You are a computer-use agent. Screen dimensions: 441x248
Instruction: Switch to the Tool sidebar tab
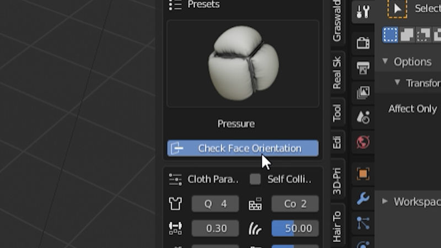point(337,113)
